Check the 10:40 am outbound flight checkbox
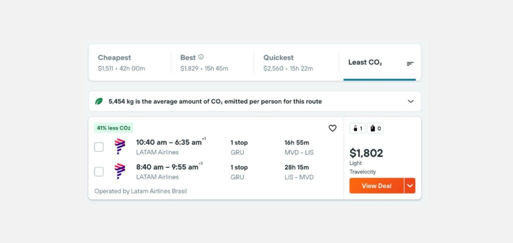 point(99,147)
